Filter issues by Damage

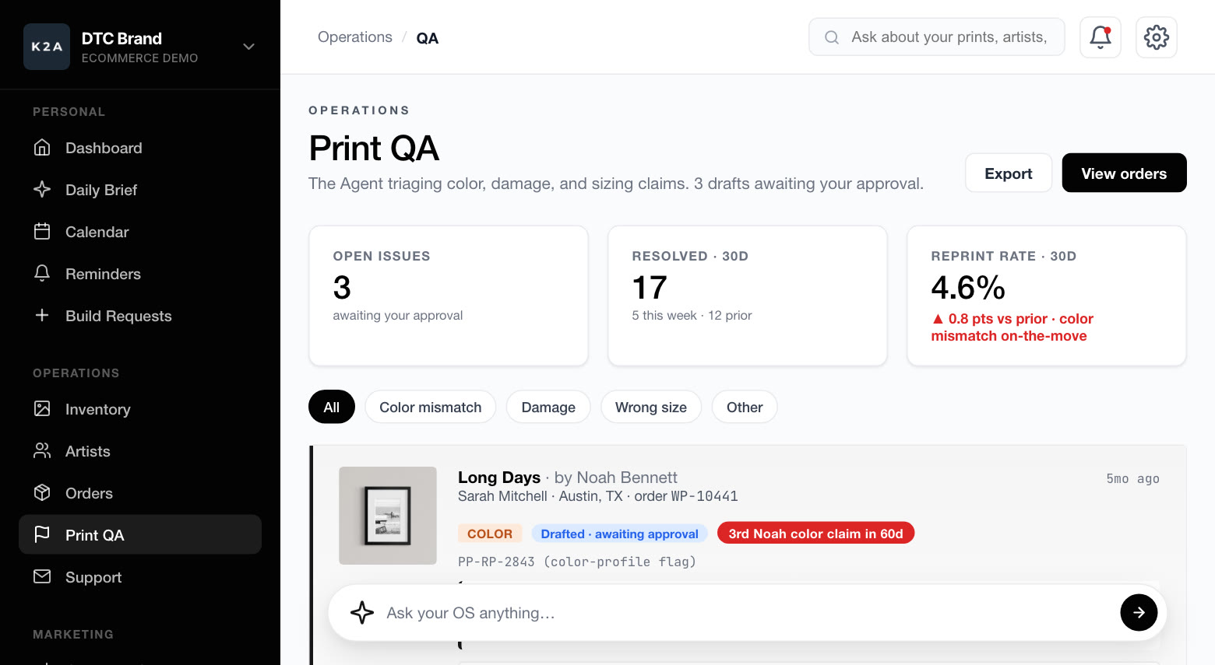point(548,407)
